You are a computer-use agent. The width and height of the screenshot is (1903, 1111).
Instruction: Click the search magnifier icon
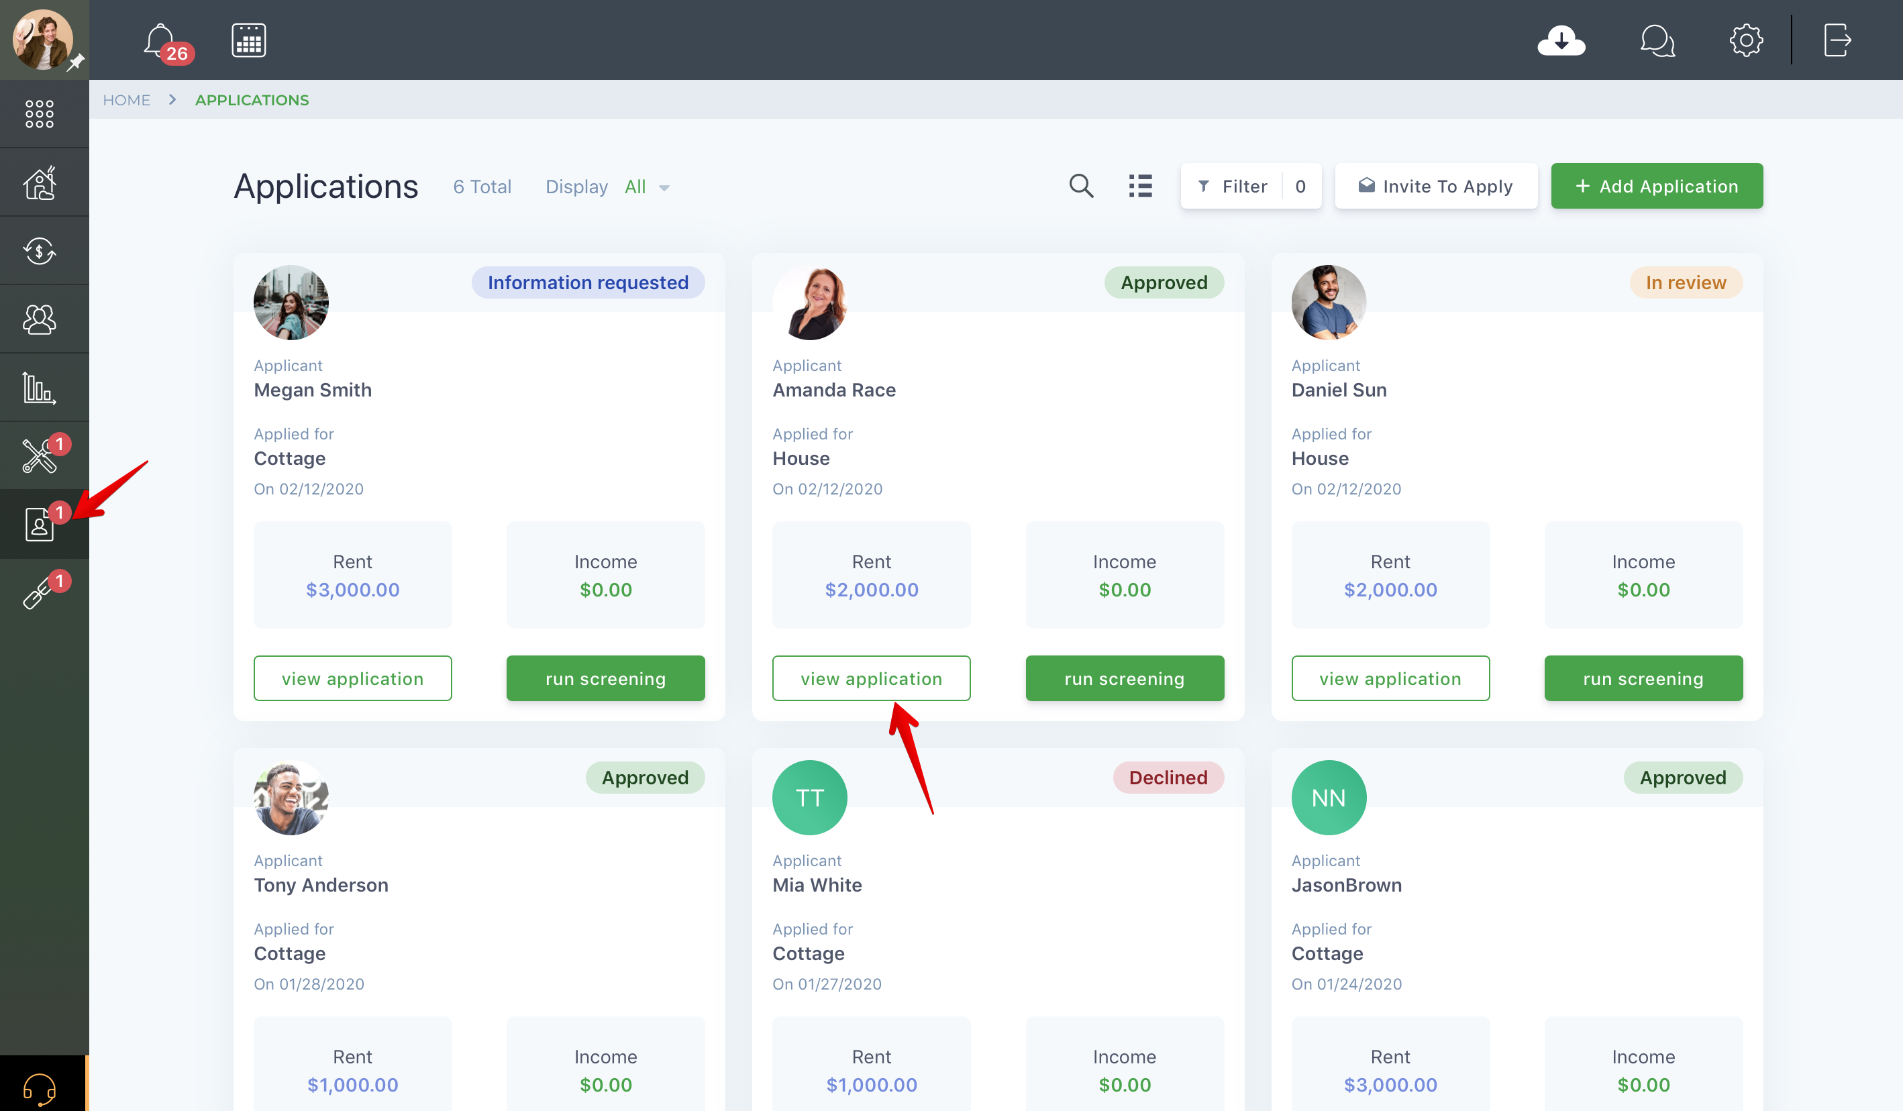click(x=1080, y=186)
